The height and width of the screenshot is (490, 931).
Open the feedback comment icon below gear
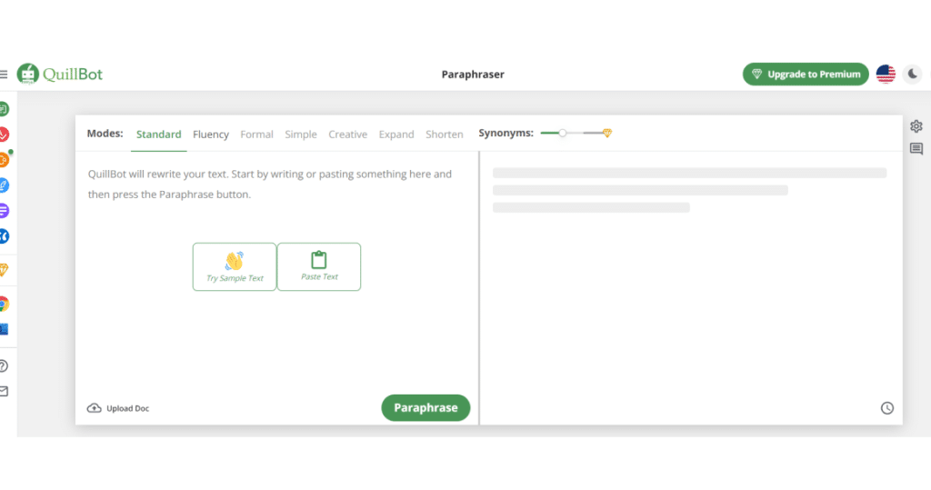tap(916, 149)
